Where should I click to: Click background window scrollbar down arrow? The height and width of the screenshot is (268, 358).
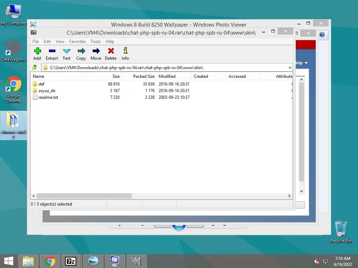pyautogui.click(x=301, y=191)
